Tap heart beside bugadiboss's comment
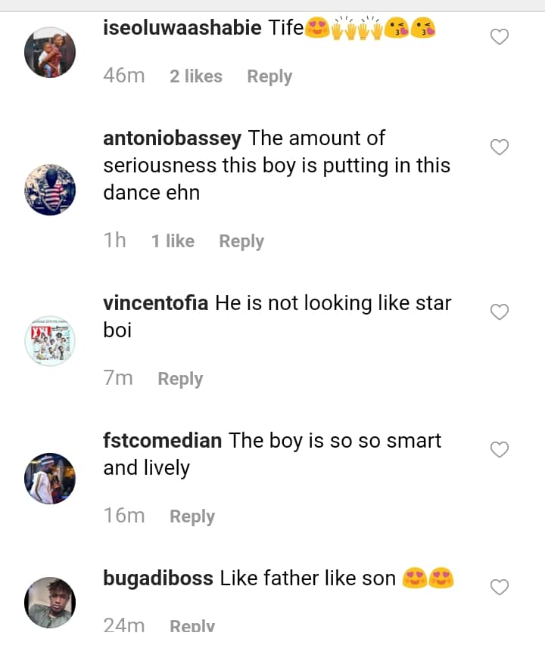 pos(500,587)
